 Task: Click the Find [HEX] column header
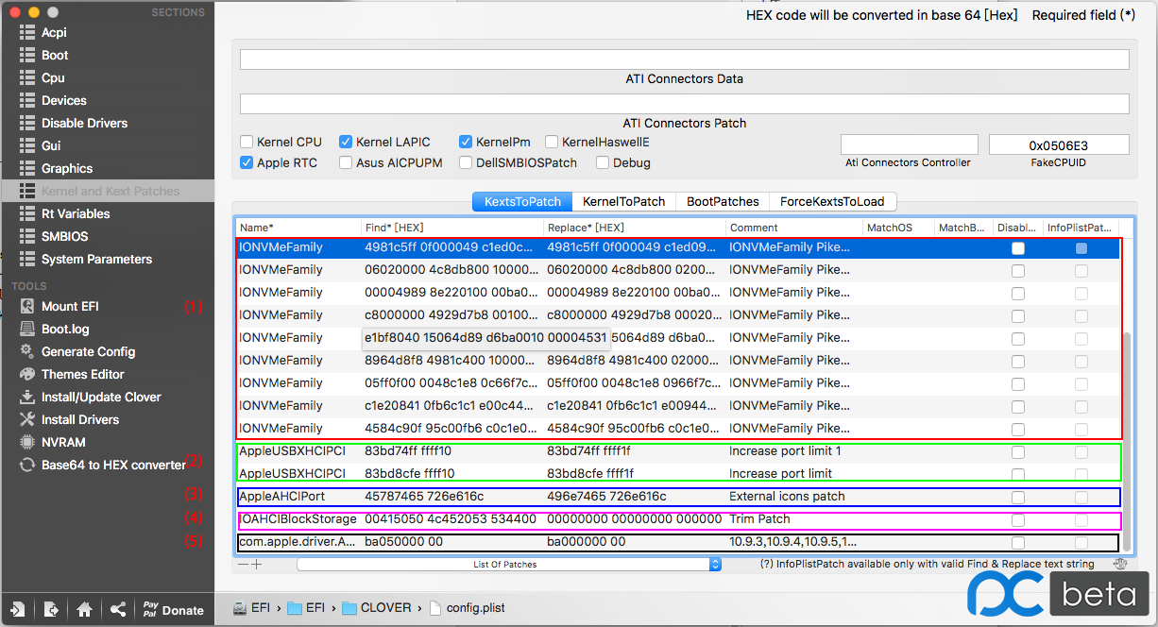coord(451,228)
